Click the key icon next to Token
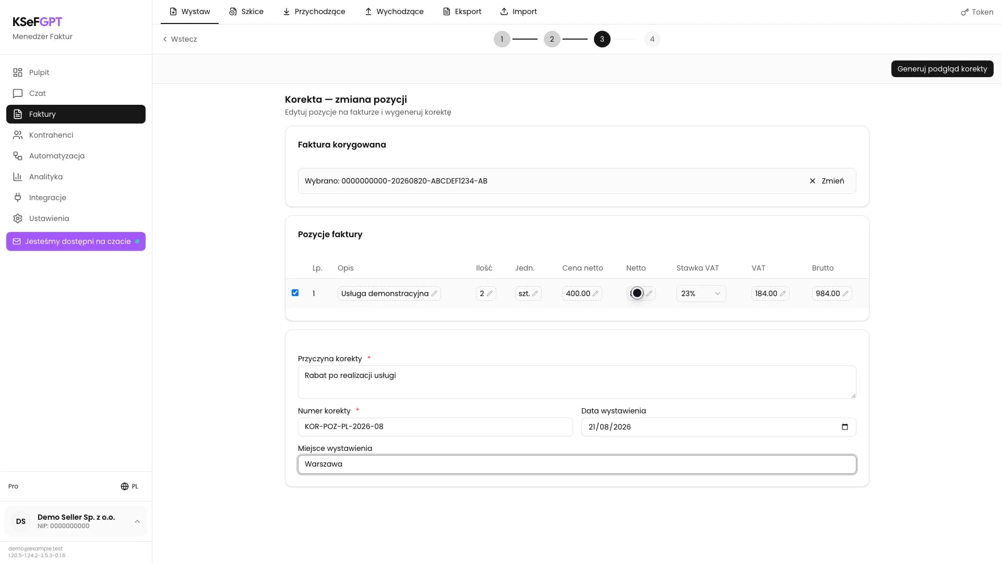1002x563 pixels. click(x=965, y=12)
